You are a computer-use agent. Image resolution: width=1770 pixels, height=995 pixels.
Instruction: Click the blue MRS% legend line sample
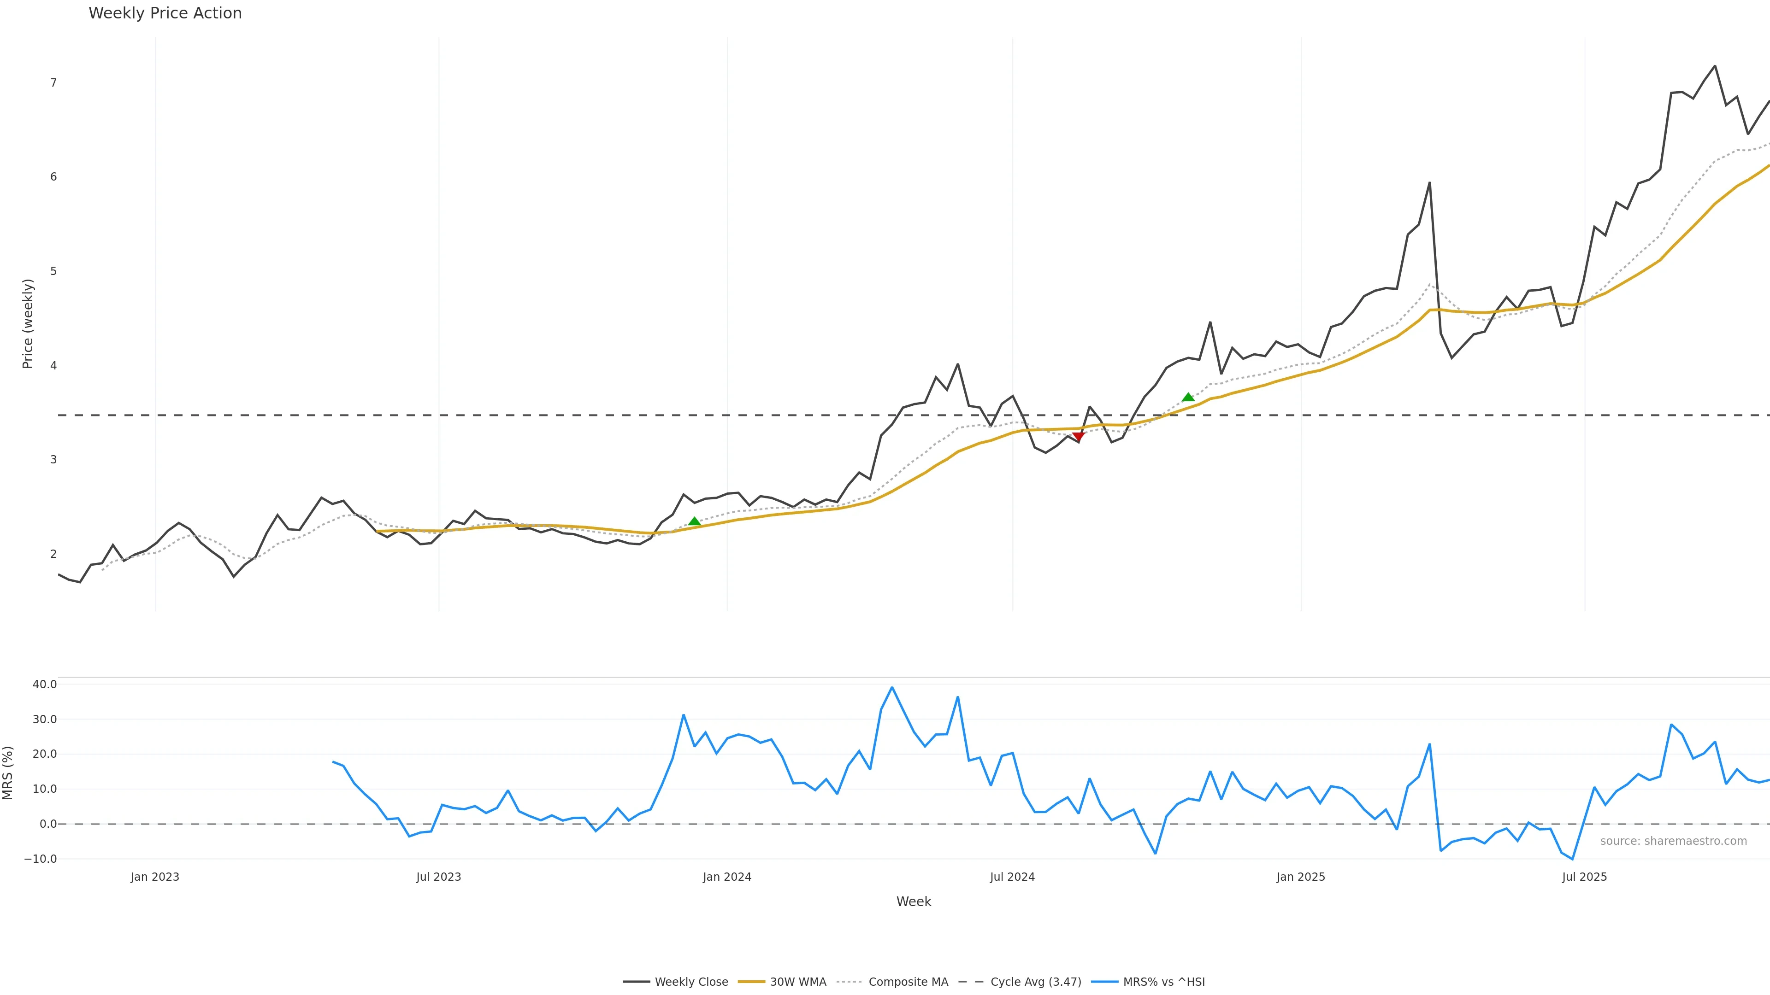pyautogui.click(x=1103, y=982)
